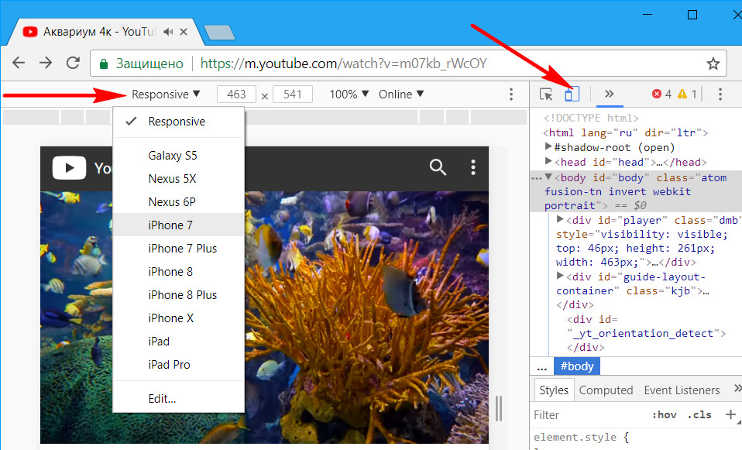Toggle :hov element state panel
Screen dimensions: 742x450
point(664,415)
